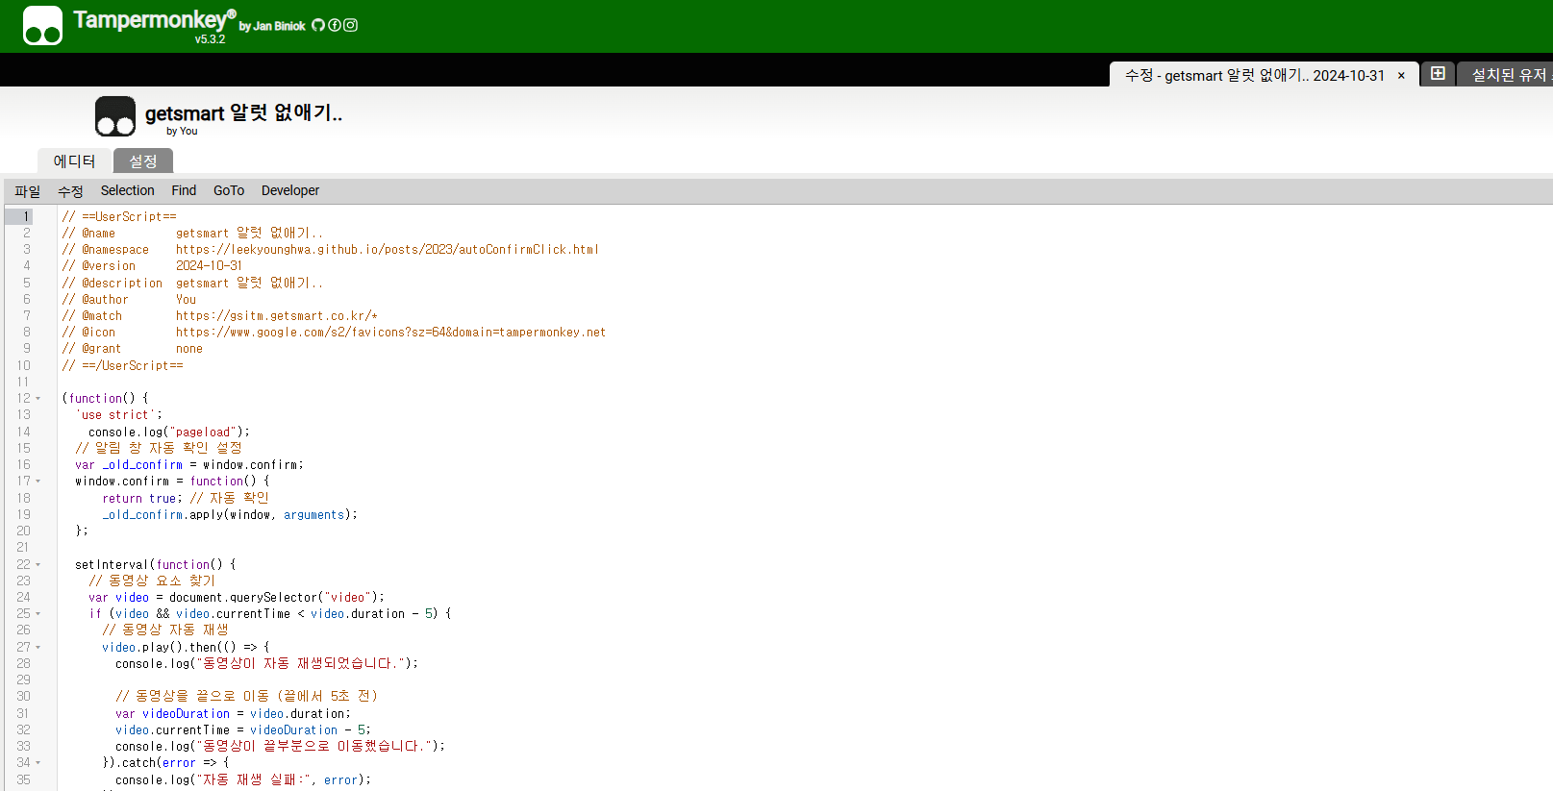1553x791 pixels.
Task: Click the getsmart script icon
Action: click(115, 116)
